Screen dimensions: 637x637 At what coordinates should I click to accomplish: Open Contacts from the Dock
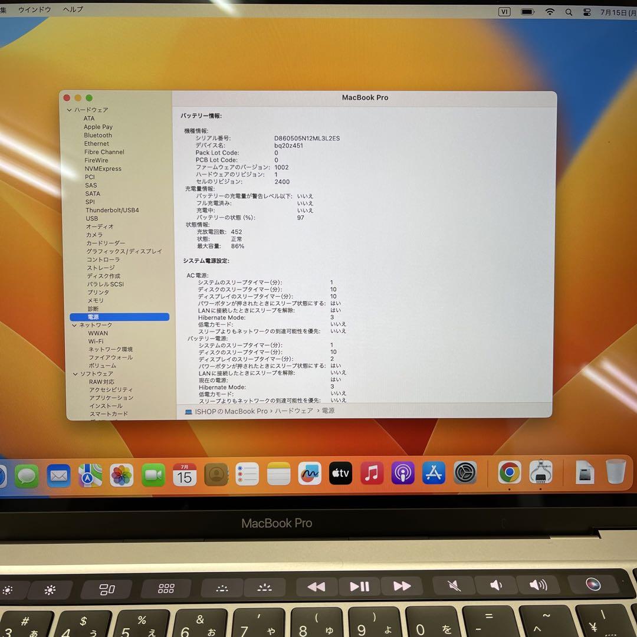coord(216,474)
